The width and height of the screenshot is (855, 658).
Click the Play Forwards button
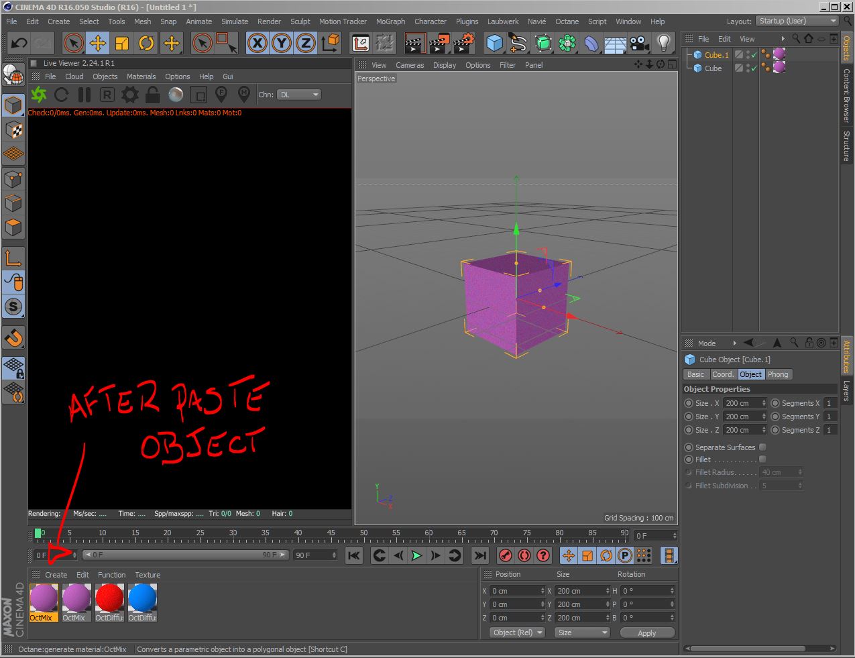pos(416,555)
